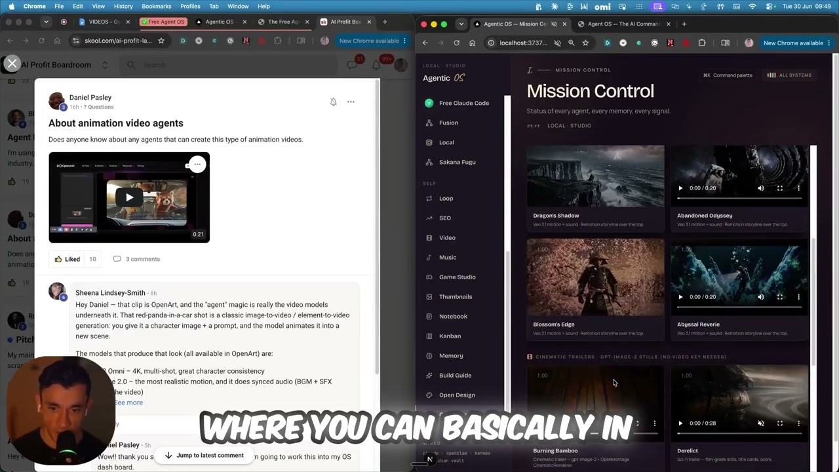This screenshot has width=839, height=472.
Task: Play the OpenArt red panda video
Action: pyautogui.click(x=129, y=197)
